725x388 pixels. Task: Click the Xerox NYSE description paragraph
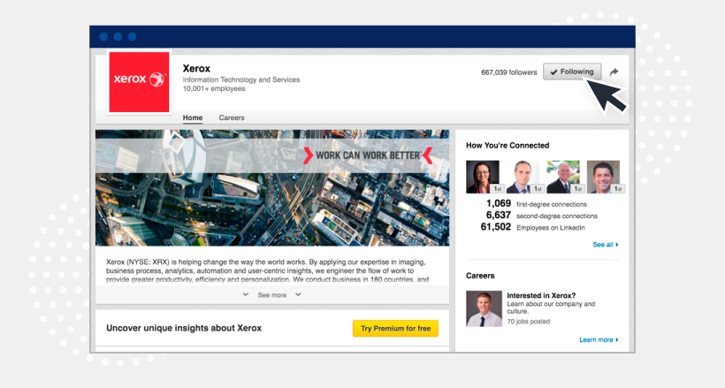[x=267, y=271]
